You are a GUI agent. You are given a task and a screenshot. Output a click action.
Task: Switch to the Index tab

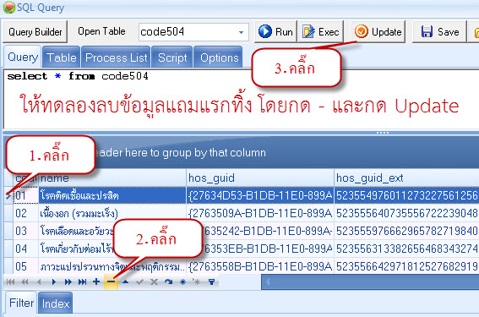pyautogui.click(x=55, y=303)
